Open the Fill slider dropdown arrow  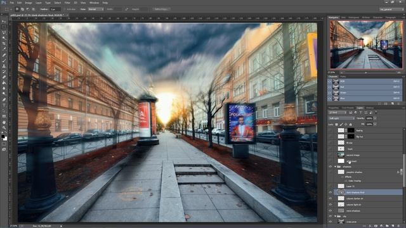375,124
